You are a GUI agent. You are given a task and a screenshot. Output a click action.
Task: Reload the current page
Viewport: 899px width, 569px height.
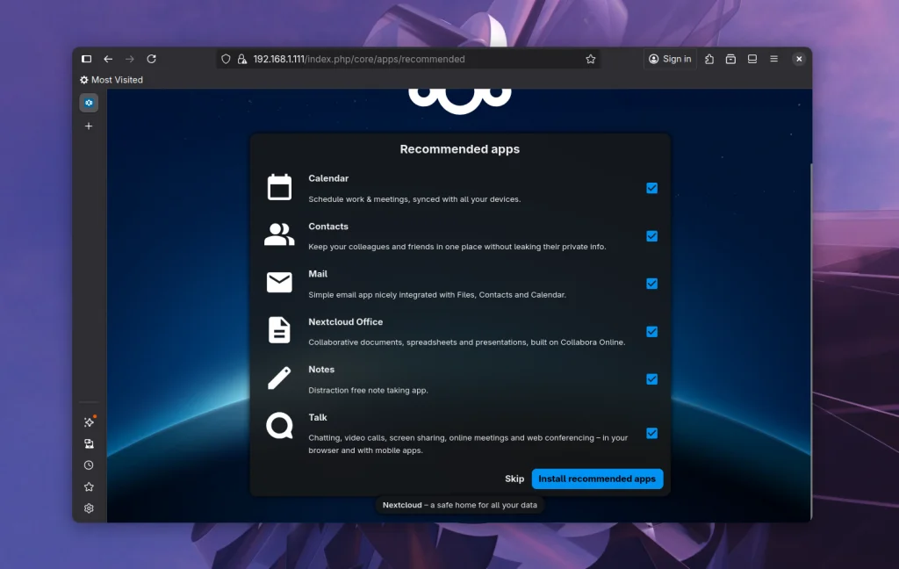pyautogui.click(x=151, y=59)
